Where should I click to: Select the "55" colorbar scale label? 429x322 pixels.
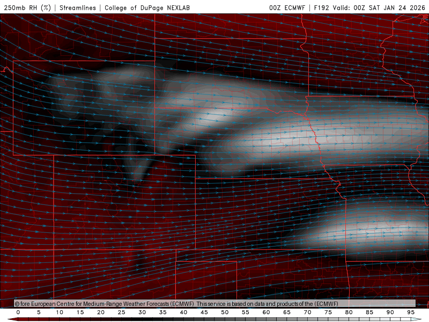click(x=246, y=312)
